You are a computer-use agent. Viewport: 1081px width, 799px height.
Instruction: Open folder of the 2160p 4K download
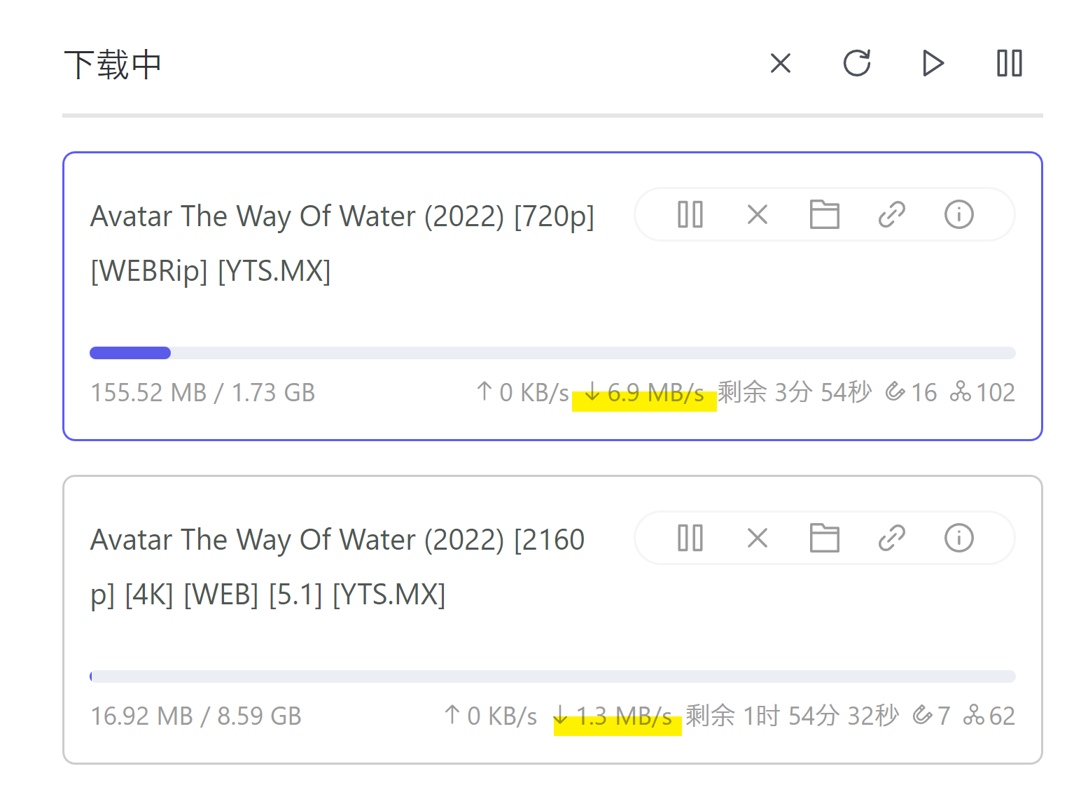click(824, 539)
